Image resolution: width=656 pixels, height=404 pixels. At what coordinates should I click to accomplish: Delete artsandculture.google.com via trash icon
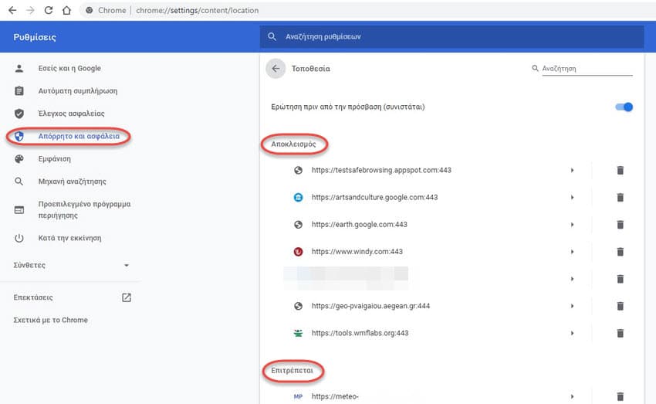[x=619, y=198]
